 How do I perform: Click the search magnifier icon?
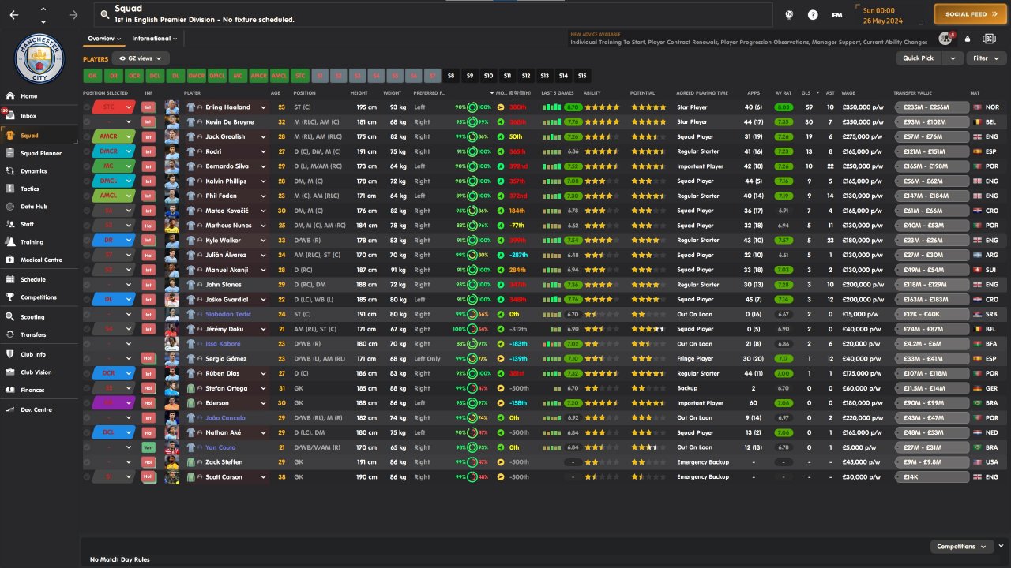pos(103,14)
